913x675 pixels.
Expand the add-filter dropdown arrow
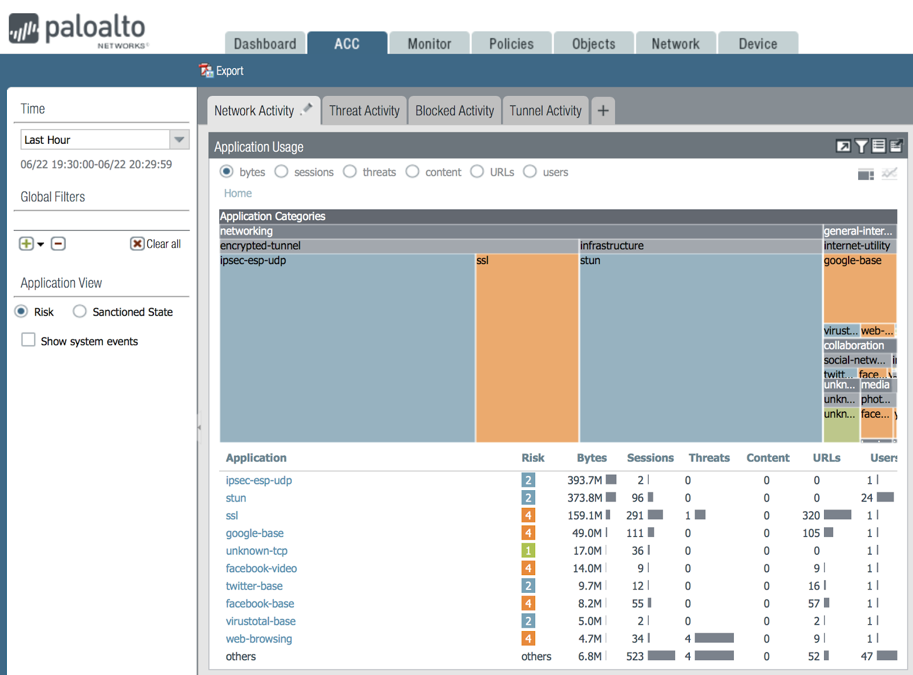click(41, 244)
